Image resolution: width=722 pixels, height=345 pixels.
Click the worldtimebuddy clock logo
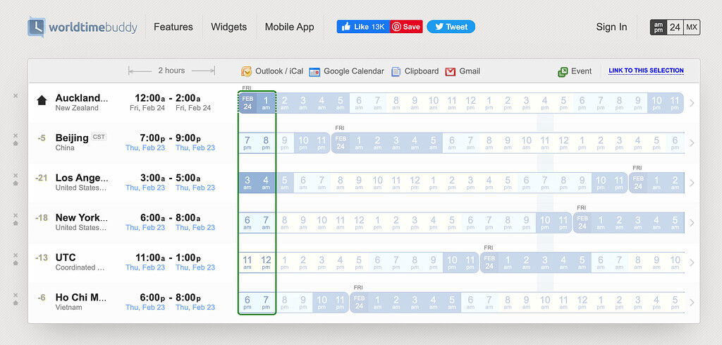click(x=37, y=27)
